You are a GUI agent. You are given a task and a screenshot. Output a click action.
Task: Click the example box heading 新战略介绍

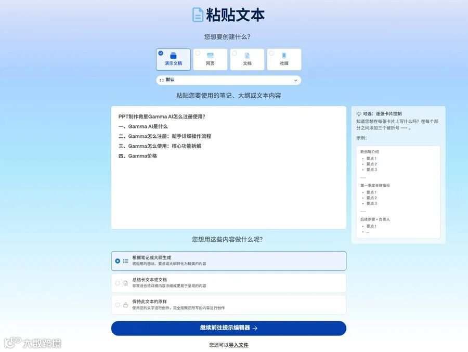click(x=370, y=152)
